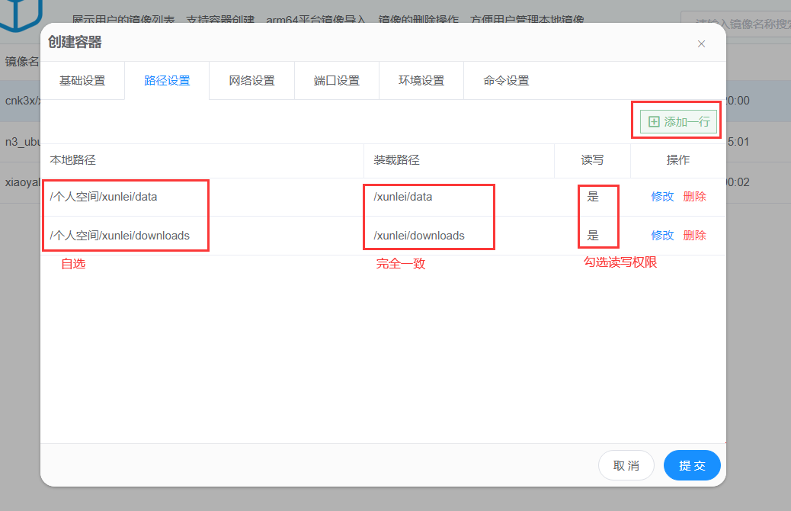Submit with the 提交 button

point(692,465)
